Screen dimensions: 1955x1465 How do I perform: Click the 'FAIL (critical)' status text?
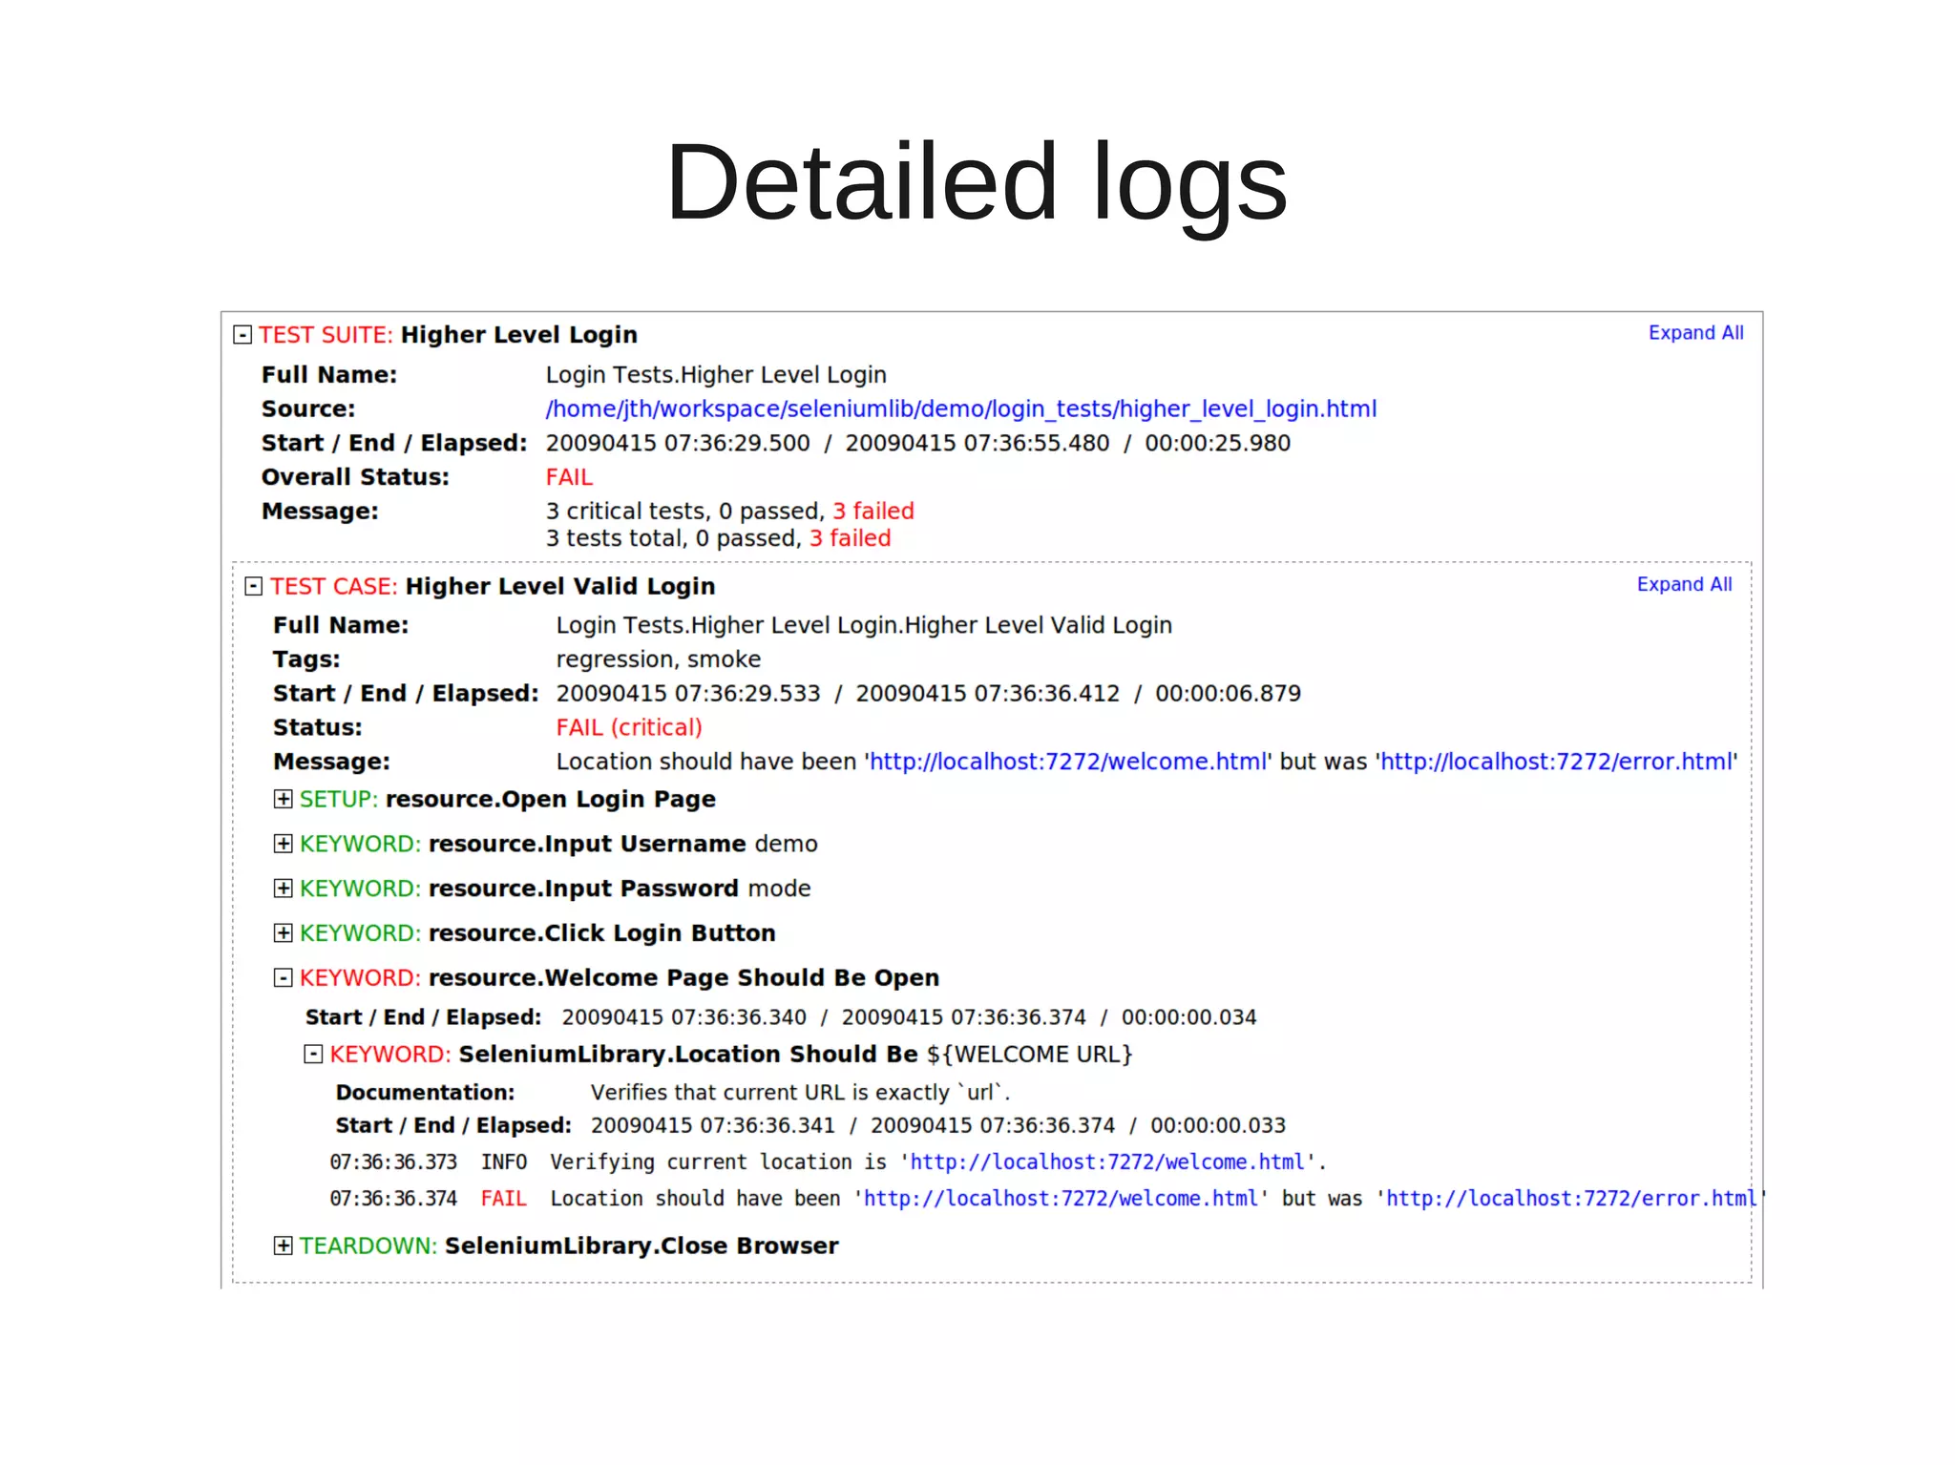pos(629,727)
